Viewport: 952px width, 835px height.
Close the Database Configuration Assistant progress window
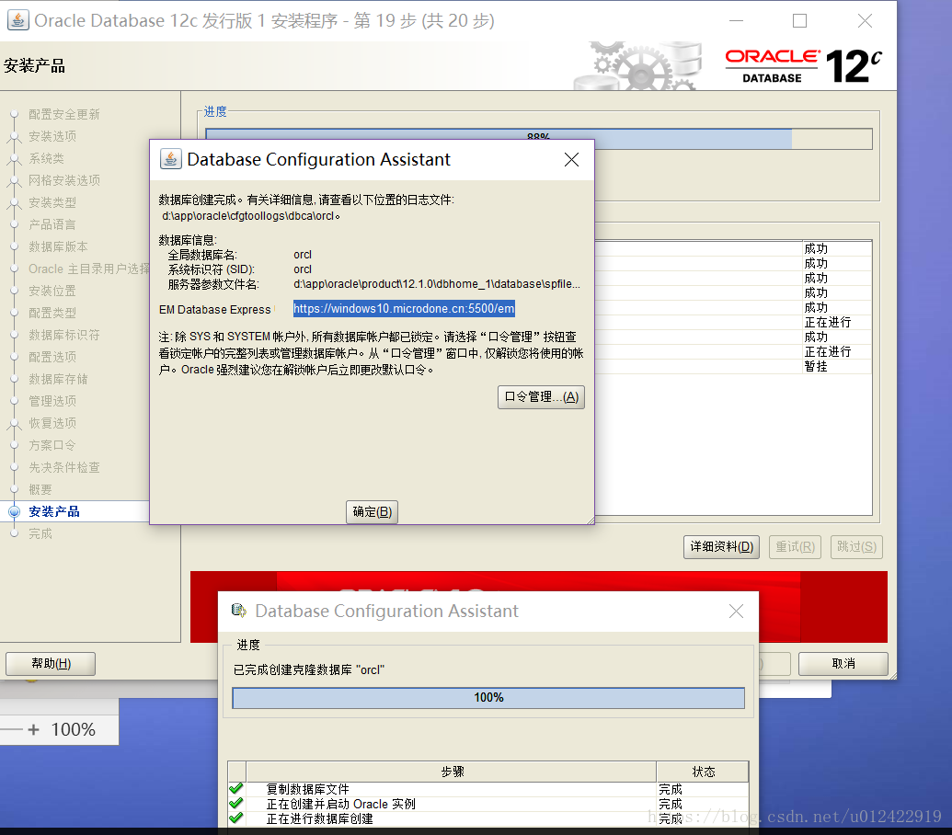(x=736, y=612)
